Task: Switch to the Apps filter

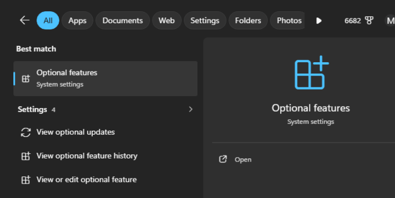Action: pyautogui.click(x=77, y=21)
